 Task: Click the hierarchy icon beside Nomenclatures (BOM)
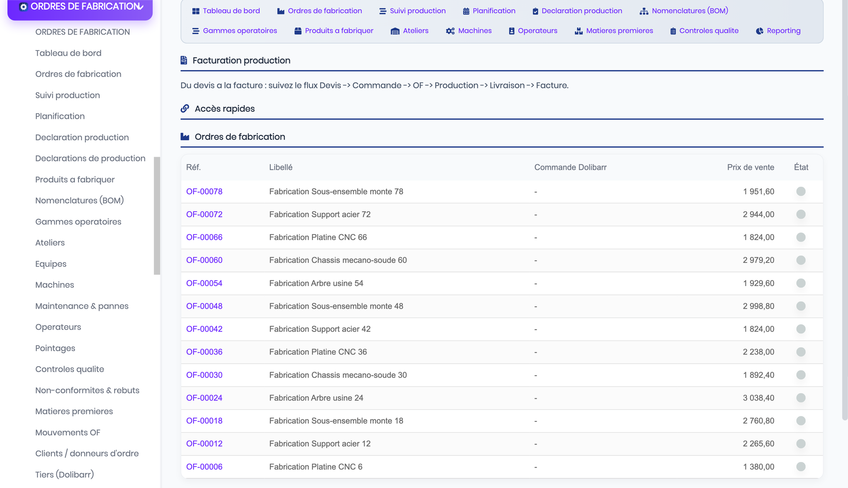coord(644,11)
